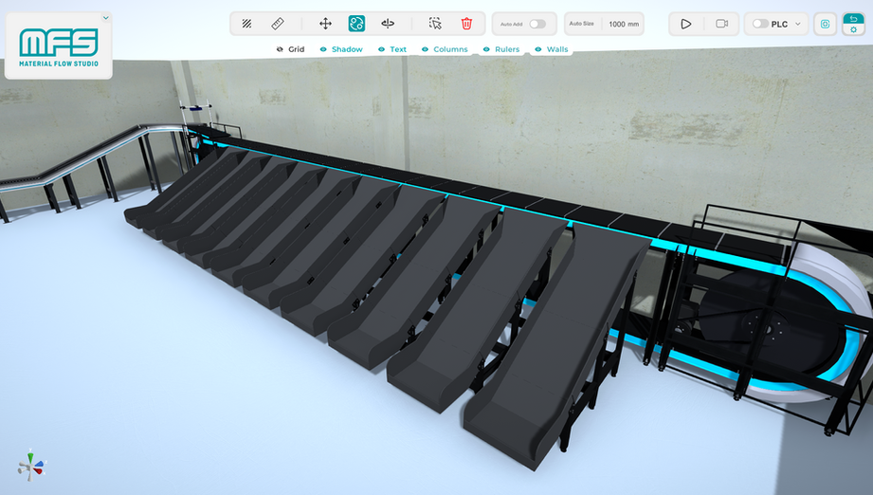873x495 pixels.
Task: Click the axis orientation gizmo
Action: (31, 466)
